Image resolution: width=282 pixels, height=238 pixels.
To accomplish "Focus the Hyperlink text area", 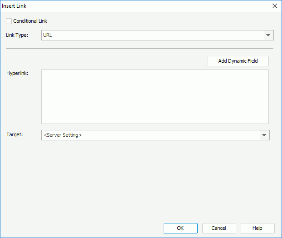I will pyautogui.click(x=155, y=97).
